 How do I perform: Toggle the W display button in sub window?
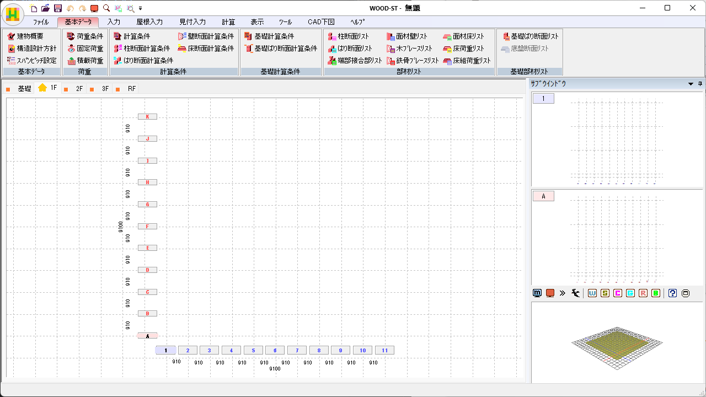point(592,293)
